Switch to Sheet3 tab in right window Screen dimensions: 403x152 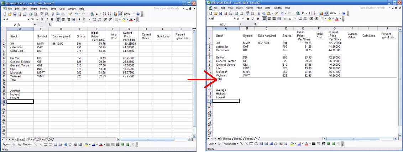pos(249,139)
